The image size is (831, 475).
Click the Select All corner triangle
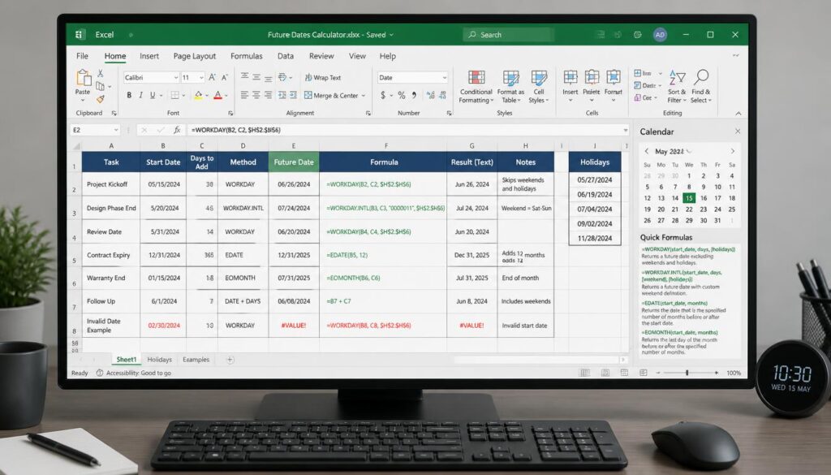tap(76, 146)
